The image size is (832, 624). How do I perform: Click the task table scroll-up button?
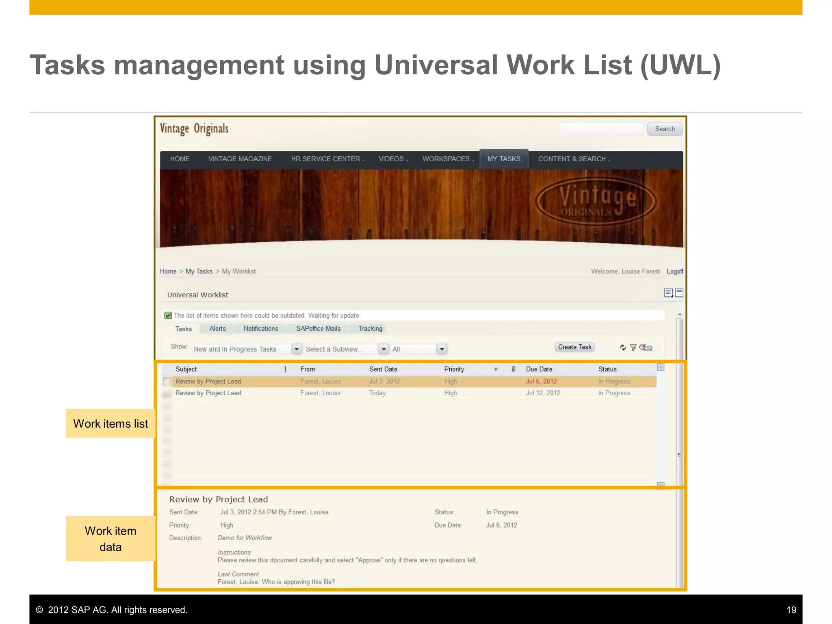tap(661, 367)
